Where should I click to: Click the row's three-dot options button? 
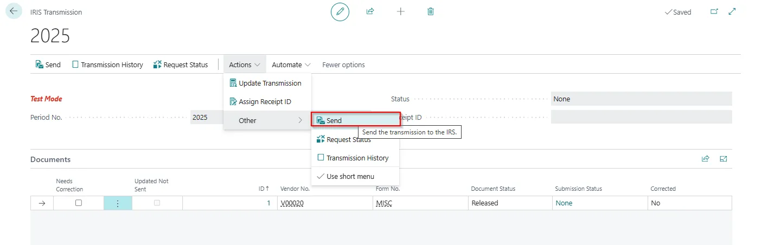[118, 203]
